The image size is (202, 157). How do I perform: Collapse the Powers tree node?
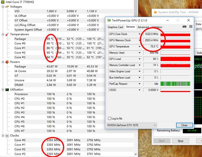[x=3, y=62]
